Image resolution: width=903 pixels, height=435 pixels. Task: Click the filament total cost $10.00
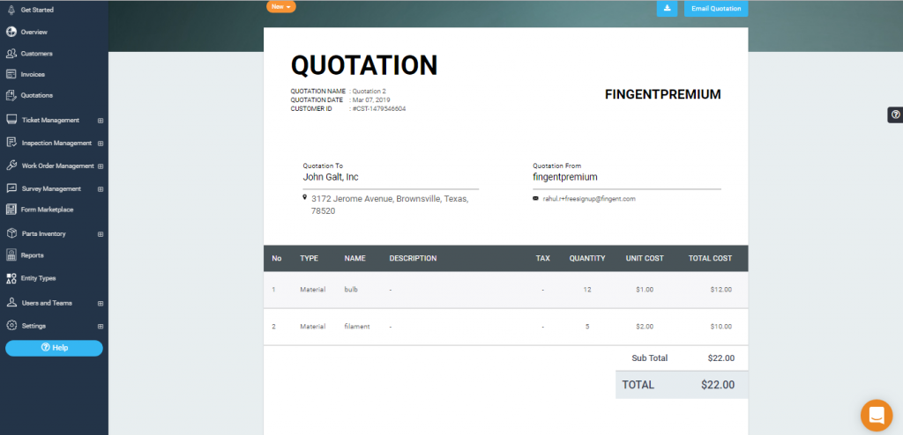pos(721,326)
